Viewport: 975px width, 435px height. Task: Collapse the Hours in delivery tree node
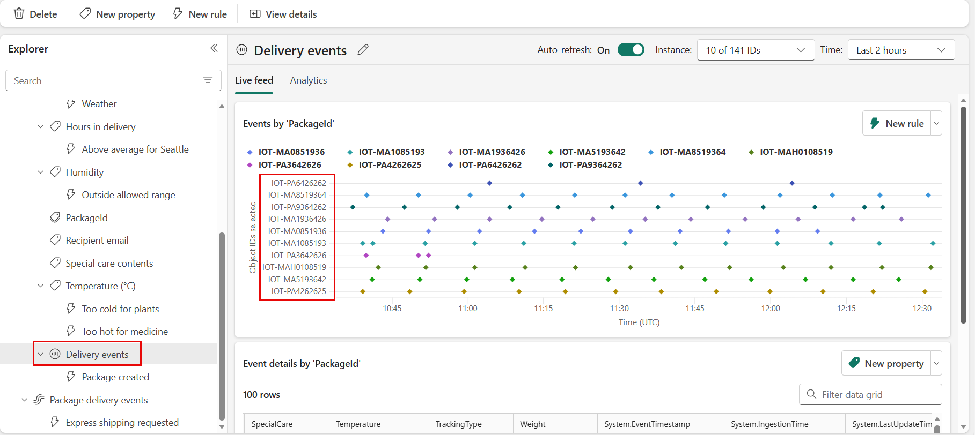pos(40,127)
